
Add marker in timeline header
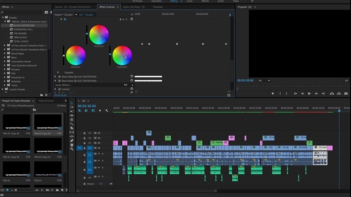point(100,110)
